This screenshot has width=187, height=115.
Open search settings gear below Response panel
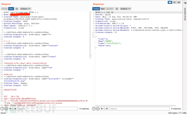pos(98,109)
